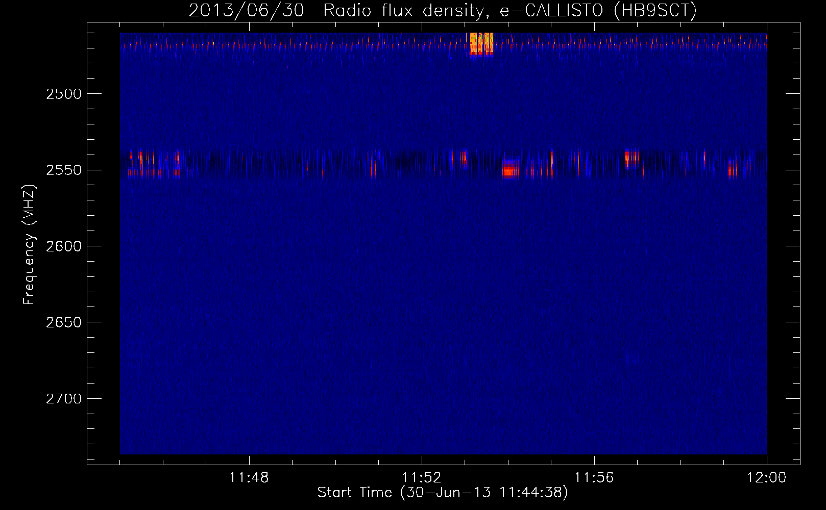Click the 'Start Time (30-Jun-13 11:44:38)' label
The width and height of the screenshot is (826, 510).
[443, 493]
